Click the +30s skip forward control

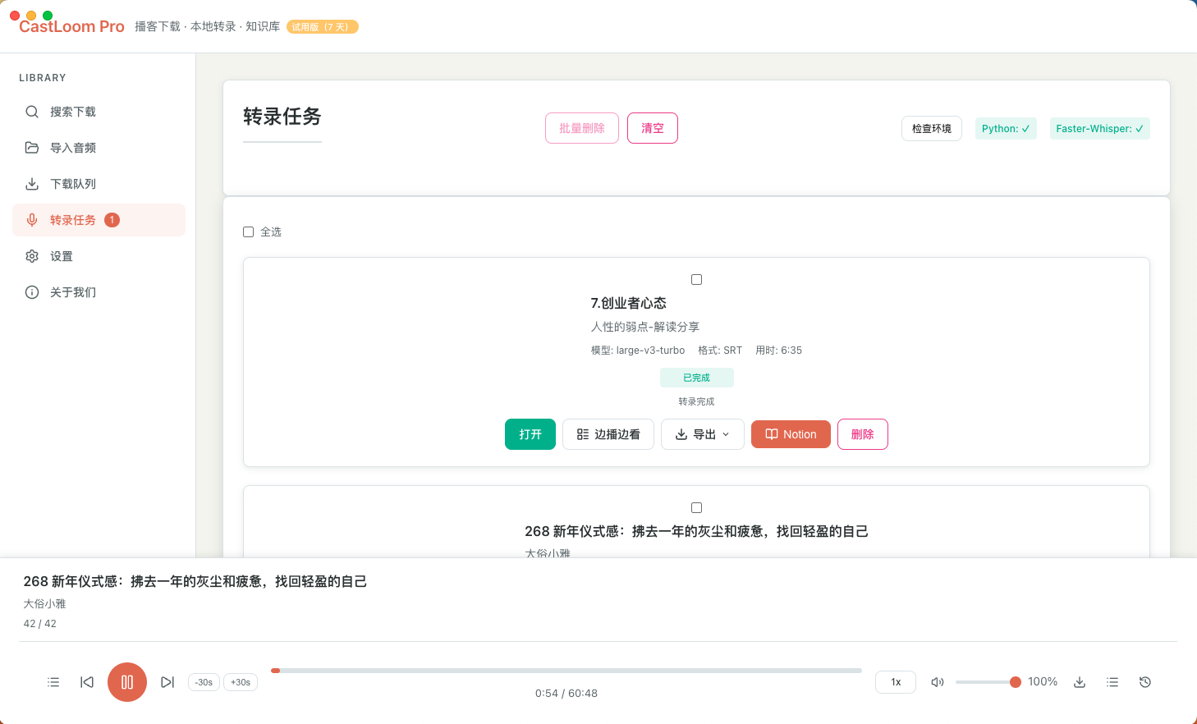pyautogui.click(x=240, y=681)
